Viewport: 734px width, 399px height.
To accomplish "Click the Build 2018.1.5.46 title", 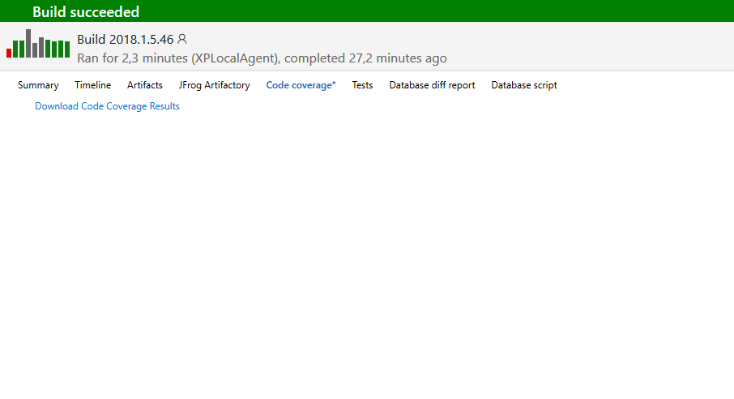I will click(125, 40).
